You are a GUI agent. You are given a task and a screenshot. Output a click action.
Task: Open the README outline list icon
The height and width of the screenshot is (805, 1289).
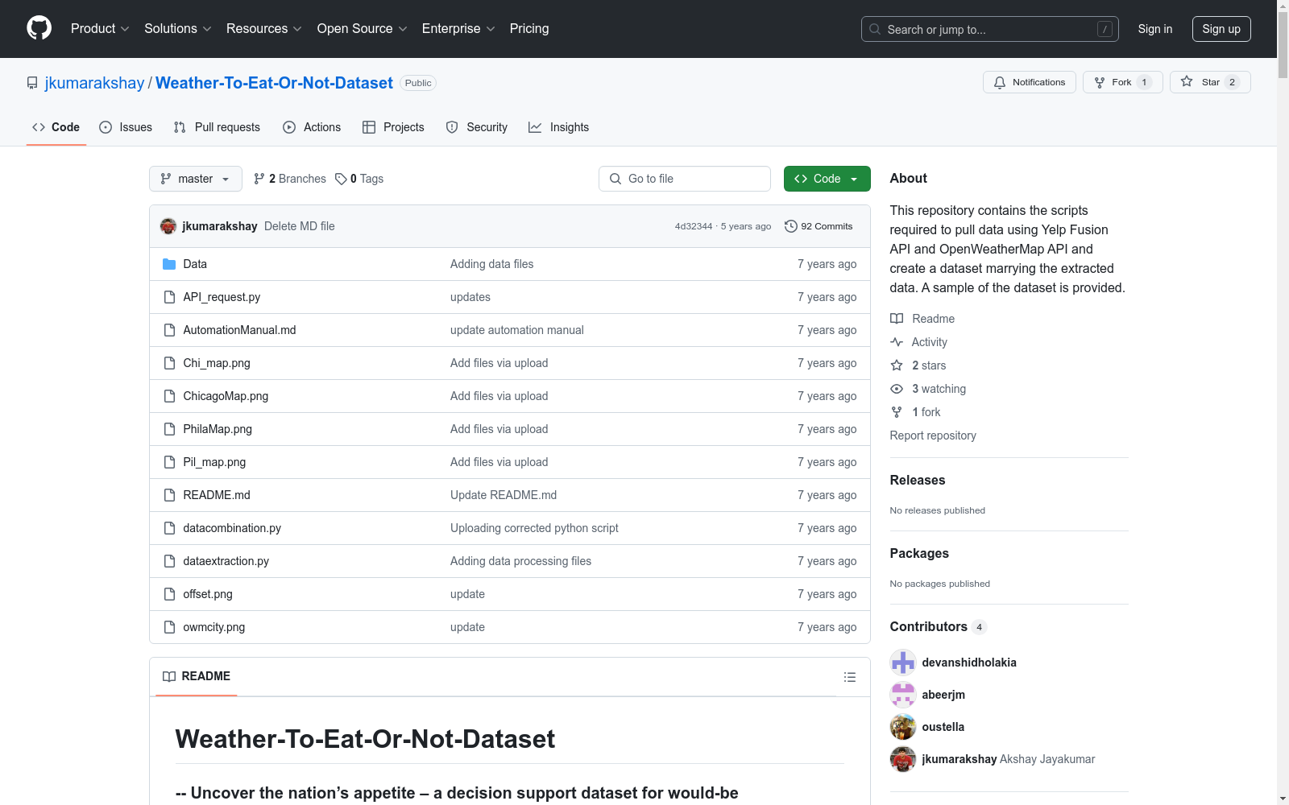point(849,677)
